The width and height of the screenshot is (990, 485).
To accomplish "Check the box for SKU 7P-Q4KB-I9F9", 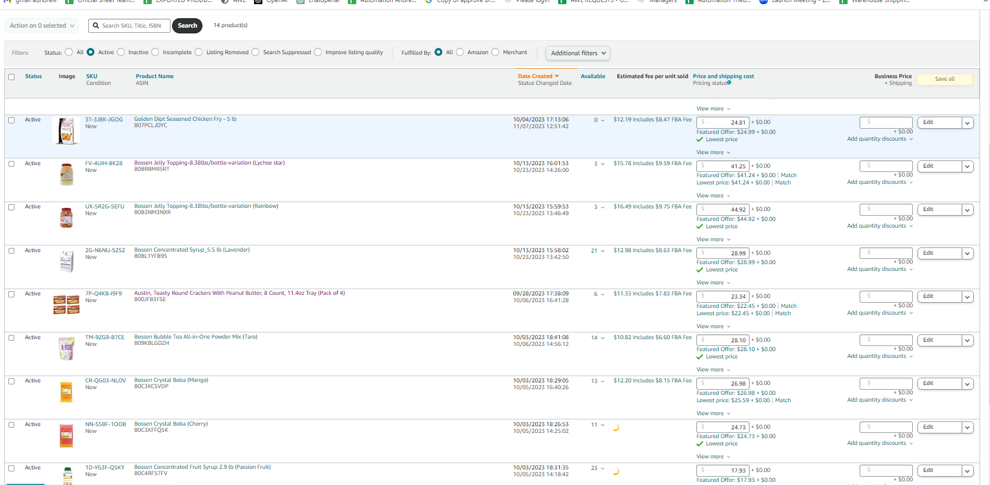I will tap(11, 294).
